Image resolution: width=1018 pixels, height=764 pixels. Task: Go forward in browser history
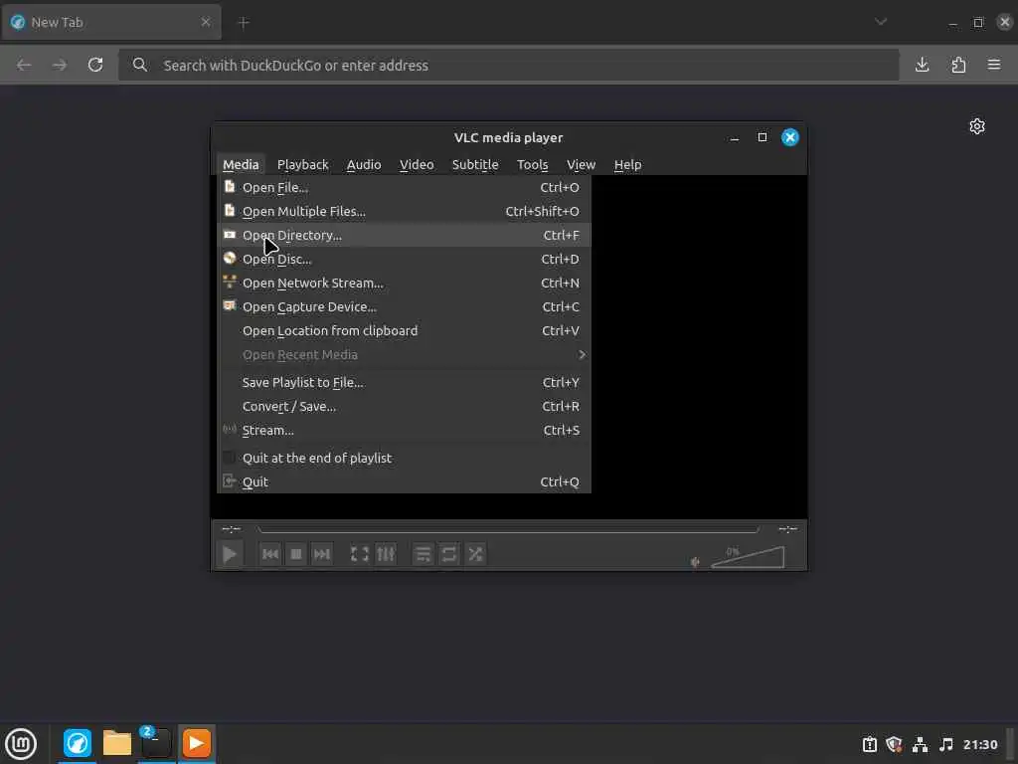(x=60, y=65)
